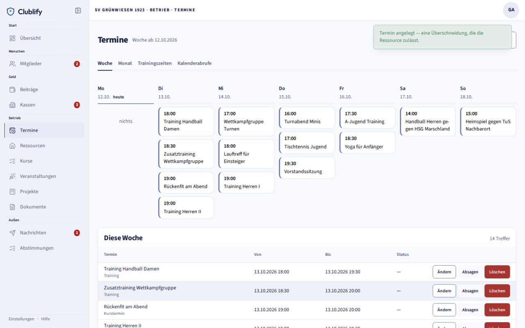Image resolution: width=525 pixels, height=328 pixels.
Task: Open the Kalenderabrufe tab
Action: click(x=194, y=63)
